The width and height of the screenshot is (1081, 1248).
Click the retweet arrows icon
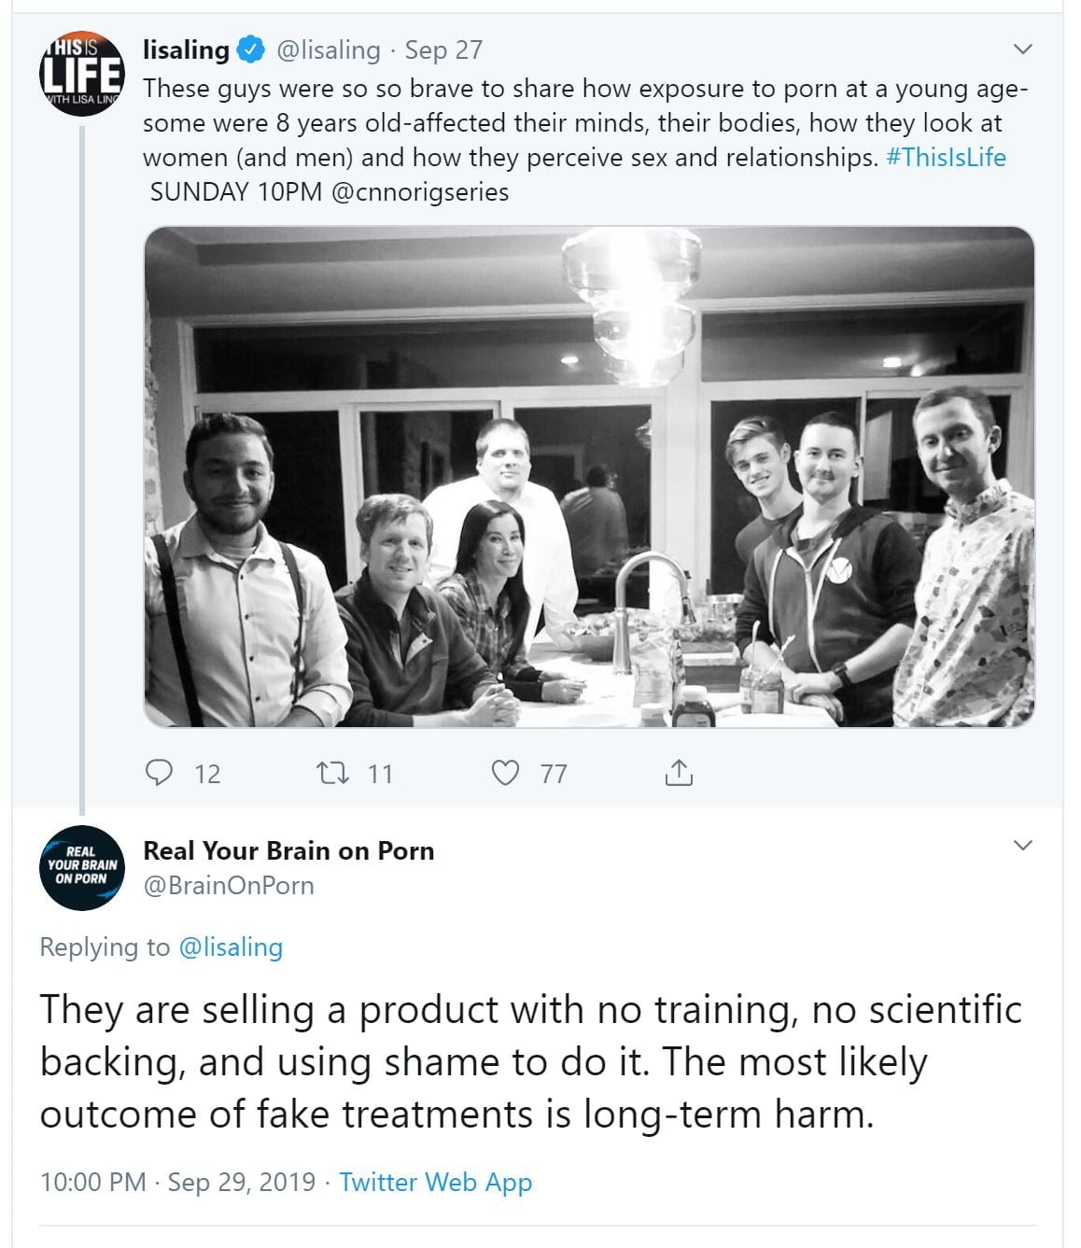pos(332,773)
